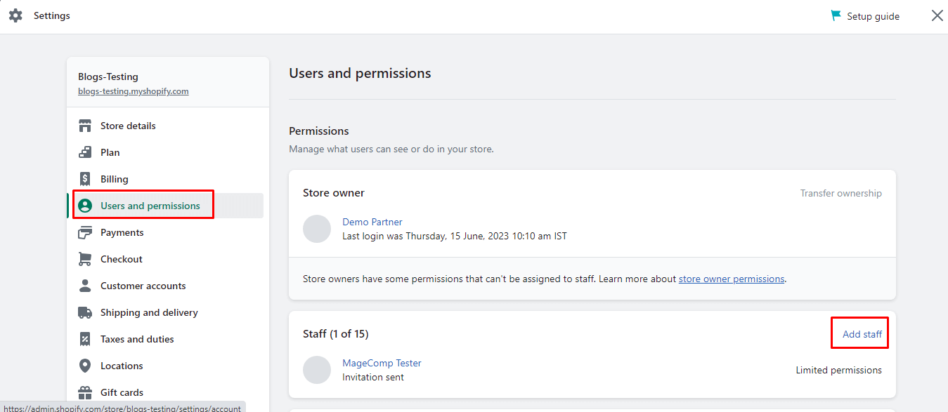
Task: Click the Billing dollar icon
Action: 84,178
